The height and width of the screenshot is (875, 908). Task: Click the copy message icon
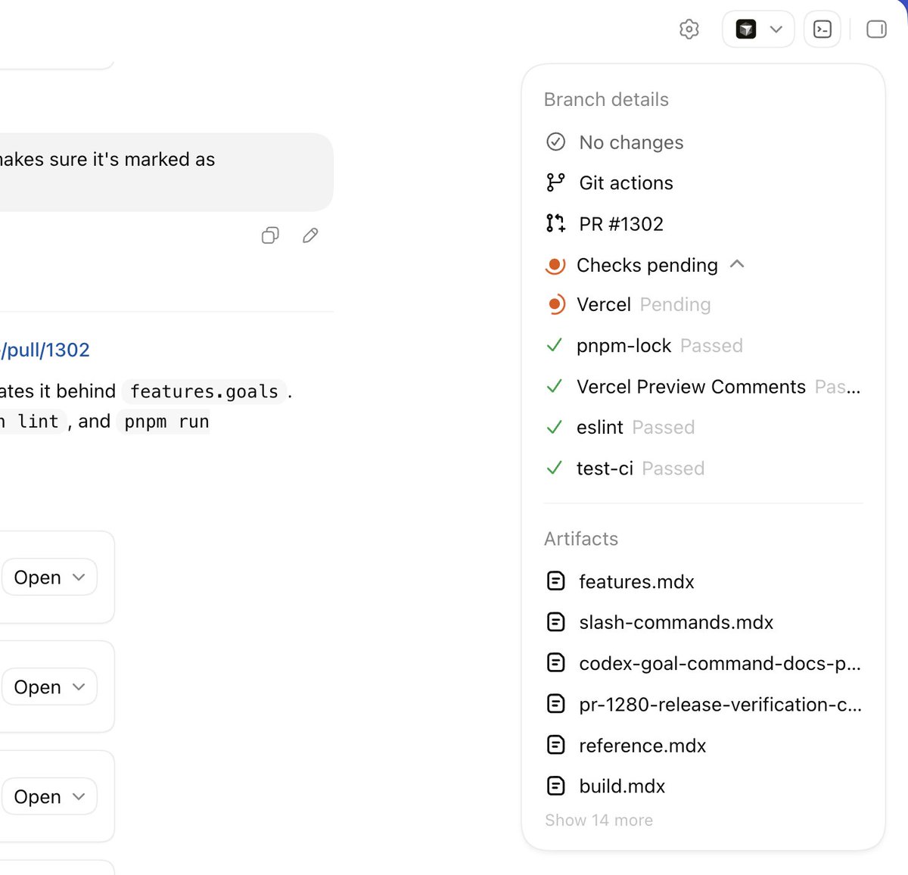pyautogui.click(x=270, y=235)
